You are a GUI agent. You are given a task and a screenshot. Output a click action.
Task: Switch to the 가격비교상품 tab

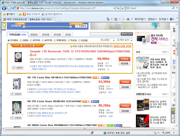tap(17, 35)
